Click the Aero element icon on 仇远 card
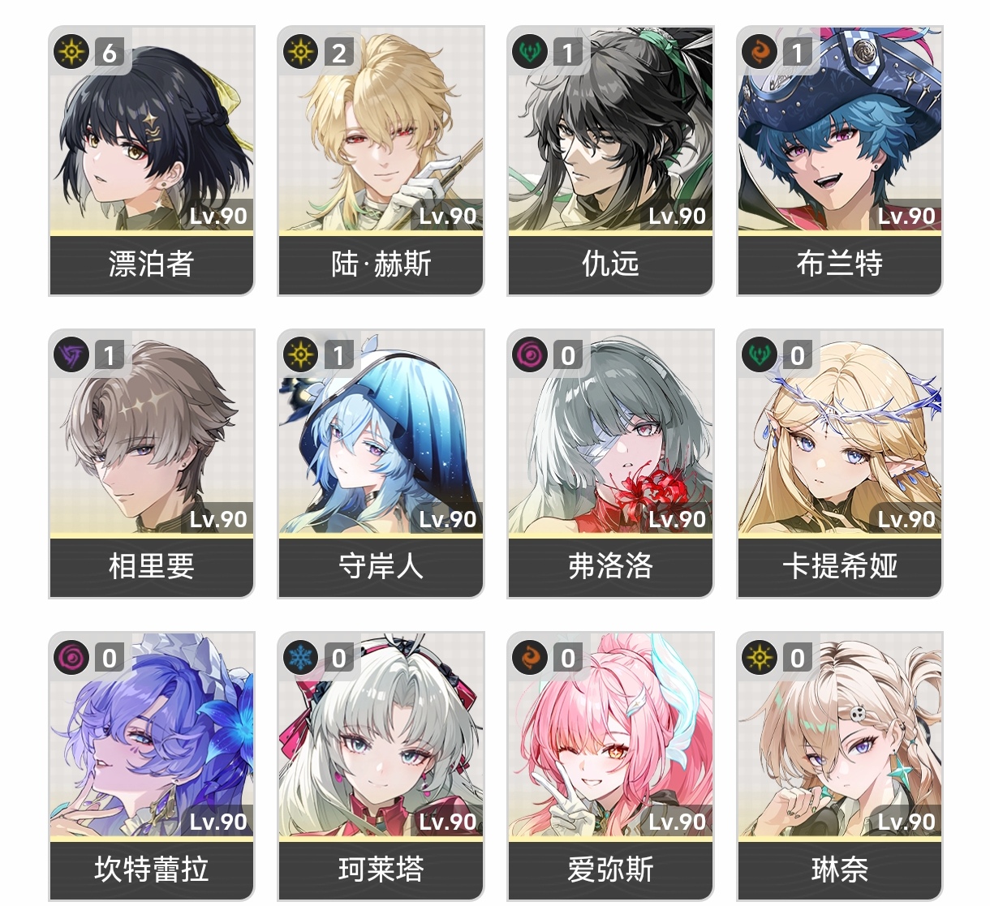The height and width of the screenshot is (906, 990). coord(530,52)
